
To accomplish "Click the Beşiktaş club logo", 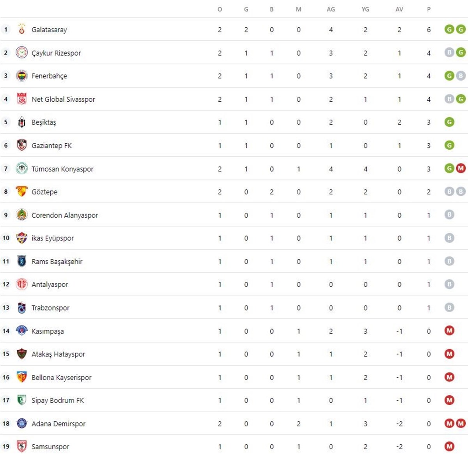I will (x=22, y=122).
